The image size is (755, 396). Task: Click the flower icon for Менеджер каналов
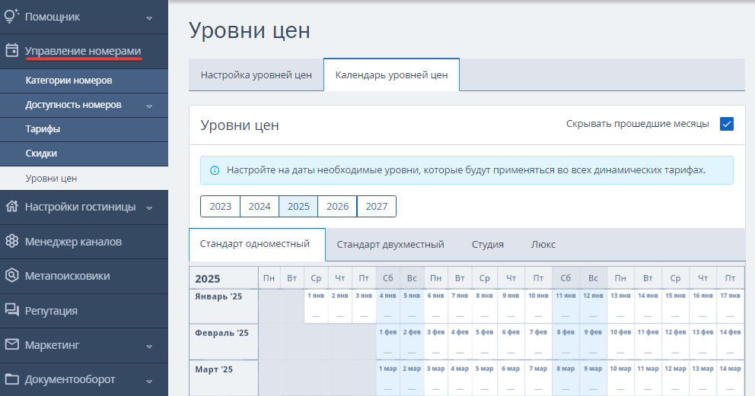click(x=12, y=241)
